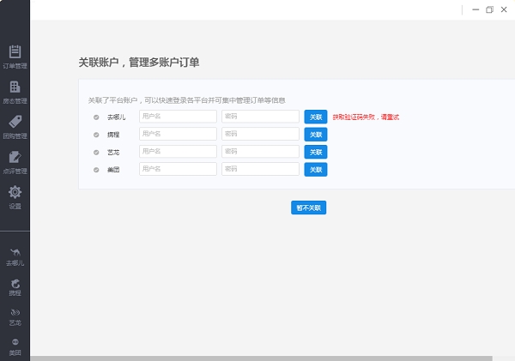Open 订单管理 in the sidebar
Screen dimensions: 515x361
click(x=15, y=57)
